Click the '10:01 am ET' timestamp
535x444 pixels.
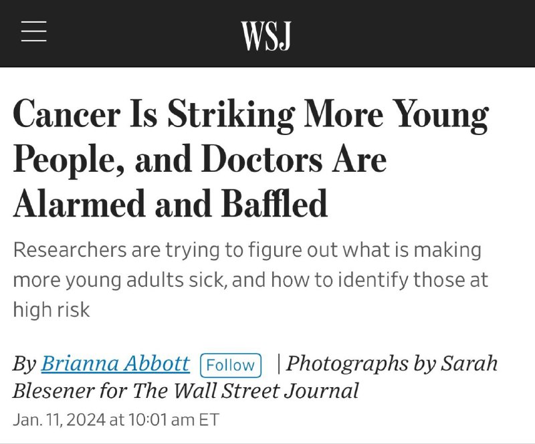[174, 419]
